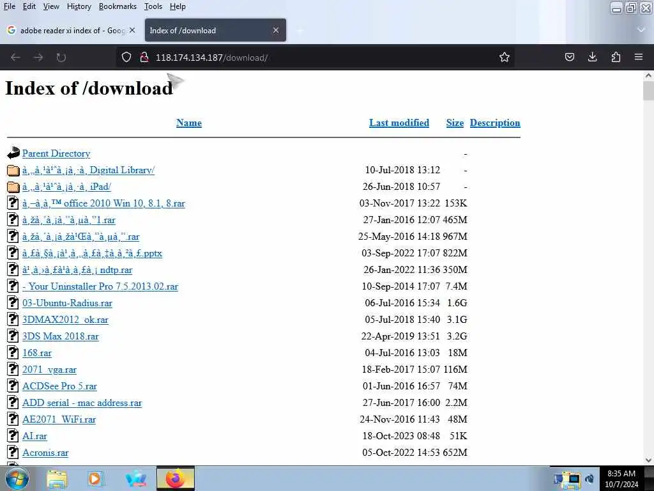The height and width of the screenshot is (491, 654).
Task: Open tracking protection shield icon
Action: [126, 57]
